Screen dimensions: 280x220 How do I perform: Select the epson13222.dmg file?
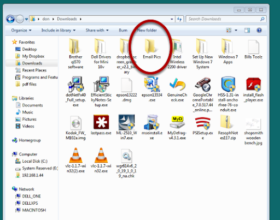[126, 90]
